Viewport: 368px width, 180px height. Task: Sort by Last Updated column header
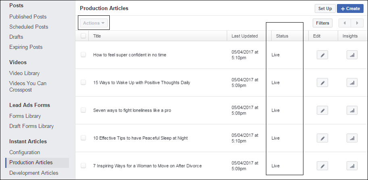245,36
